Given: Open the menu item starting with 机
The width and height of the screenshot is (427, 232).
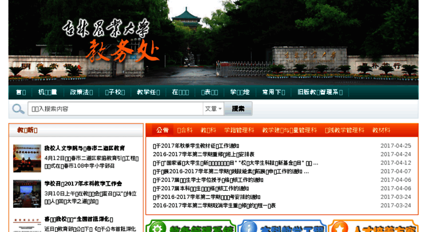Looking at the screenshot, I should click(x=47, y=92).
